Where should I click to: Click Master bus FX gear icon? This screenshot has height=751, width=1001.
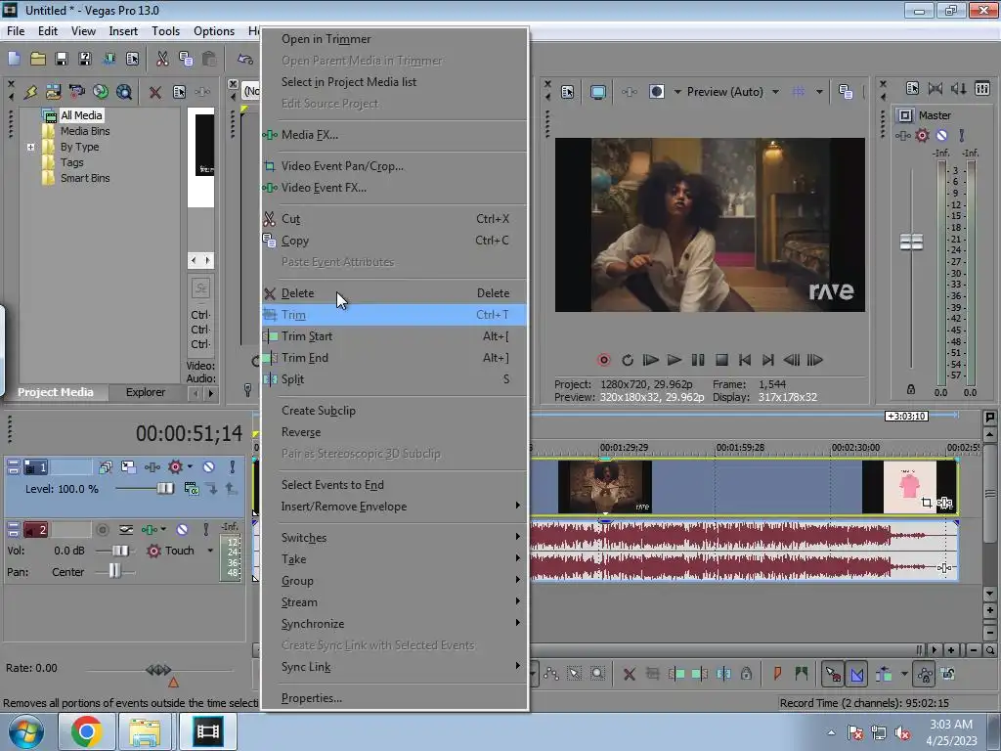922,135
